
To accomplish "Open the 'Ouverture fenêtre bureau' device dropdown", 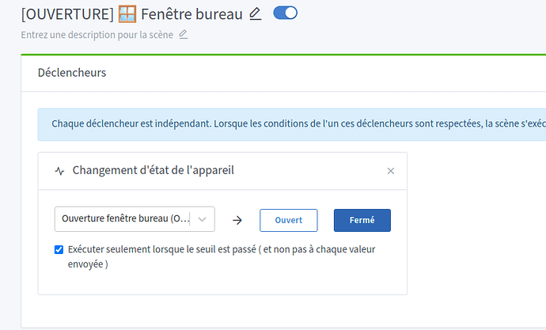I will tap(125, 218).
